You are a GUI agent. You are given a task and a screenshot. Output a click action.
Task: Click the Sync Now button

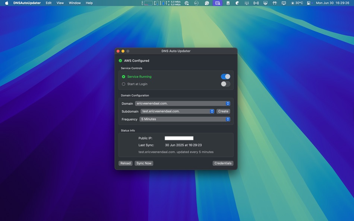pyautogui.click(x=144, y=163)
